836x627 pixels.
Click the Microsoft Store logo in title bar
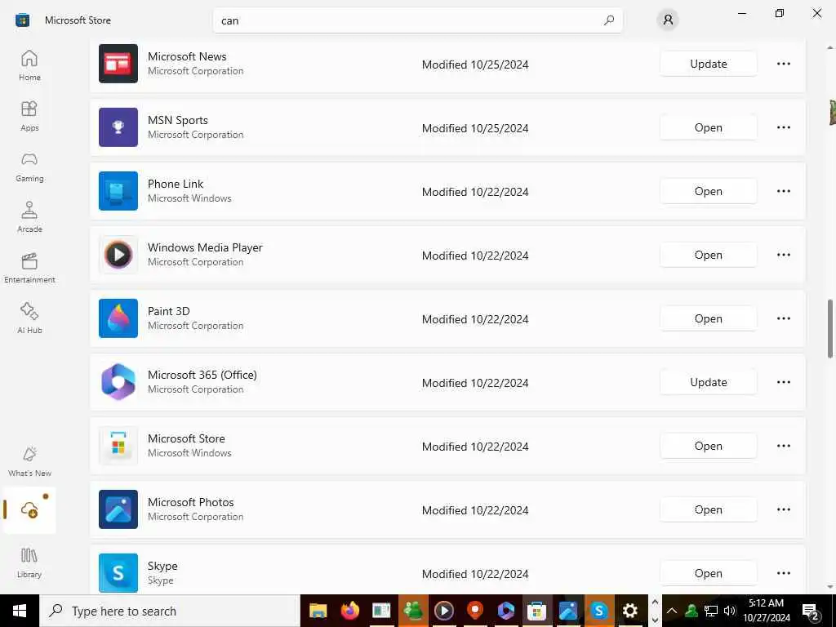tap(22, 20)
